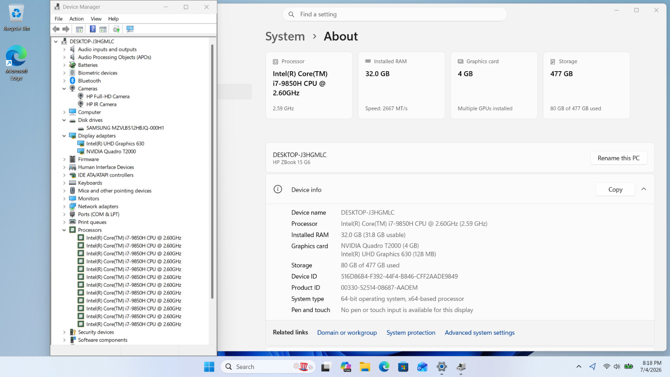This screenshot has height=377, width=670.
Task: Launch Microsoft 365 Copilot from the taskbar
Action: coord(345,367)
